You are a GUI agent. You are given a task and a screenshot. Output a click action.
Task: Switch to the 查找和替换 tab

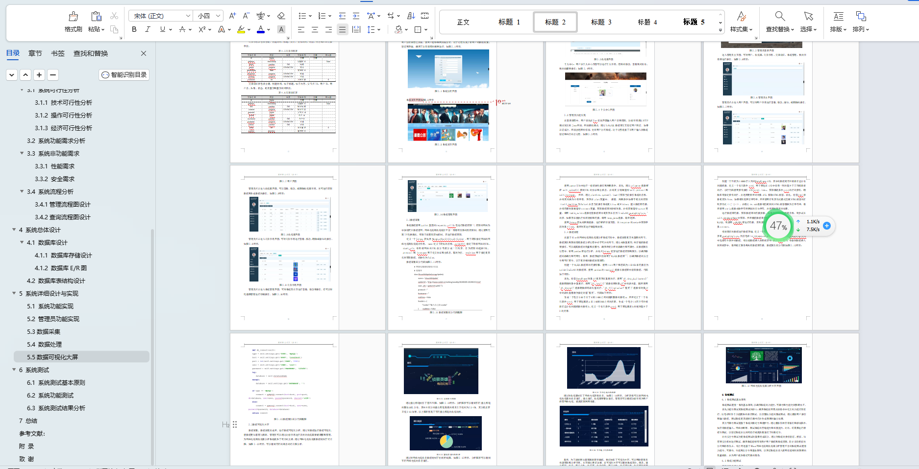91,53
